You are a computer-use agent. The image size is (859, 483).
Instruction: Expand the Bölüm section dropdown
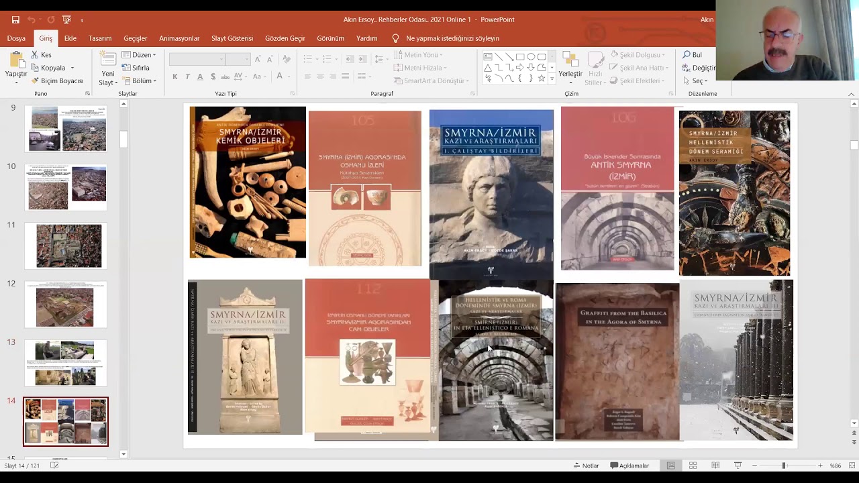point(139,80)
